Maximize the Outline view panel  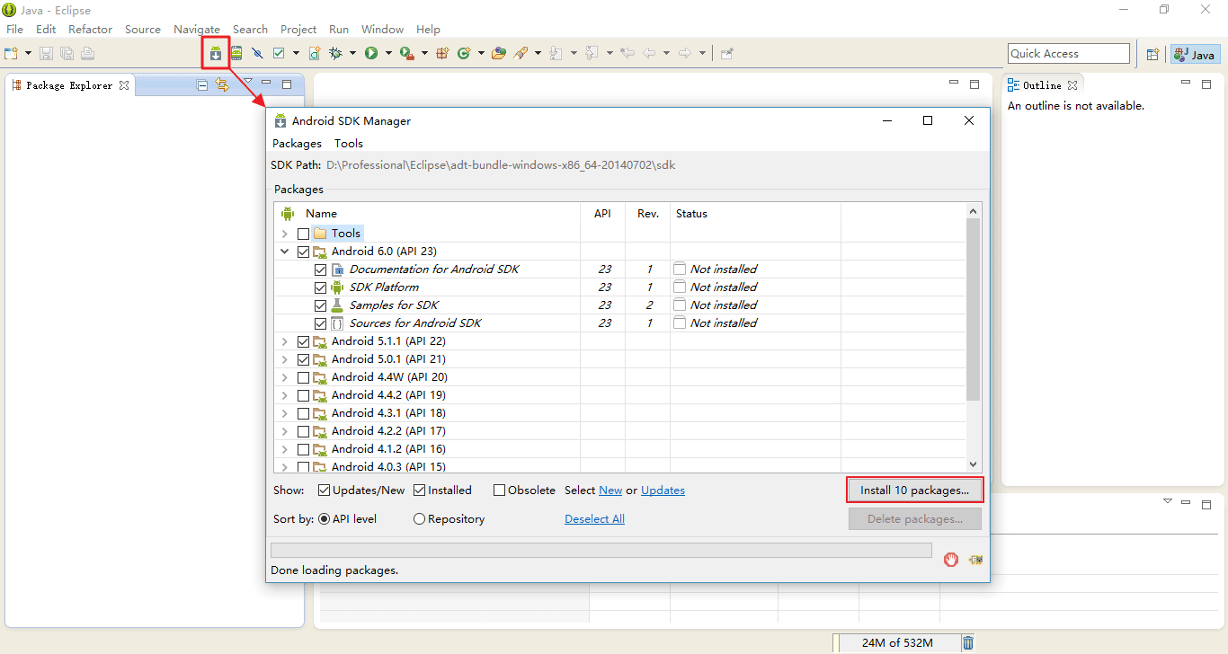click(1207, 84)
